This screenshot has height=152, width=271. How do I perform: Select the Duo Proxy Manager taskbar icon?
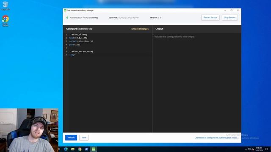[x=94, y=149]
